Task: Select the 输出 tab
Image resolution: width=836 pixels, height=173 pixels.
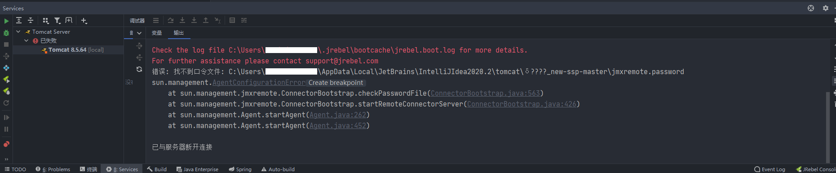Action: (179, 33)
